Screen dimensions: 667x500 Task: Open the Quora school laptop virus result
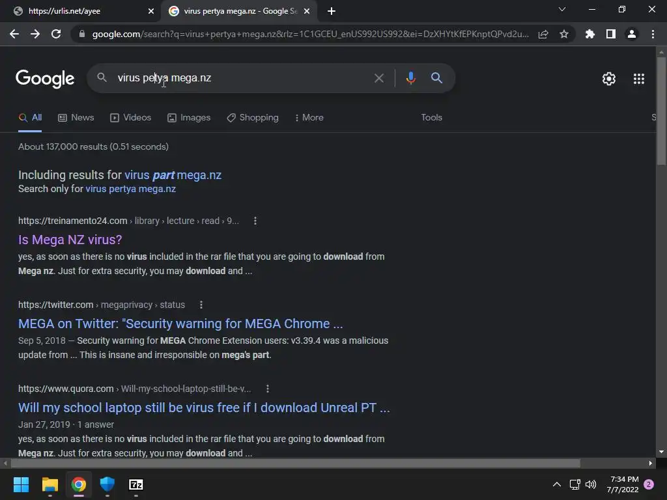pos(204,408)
